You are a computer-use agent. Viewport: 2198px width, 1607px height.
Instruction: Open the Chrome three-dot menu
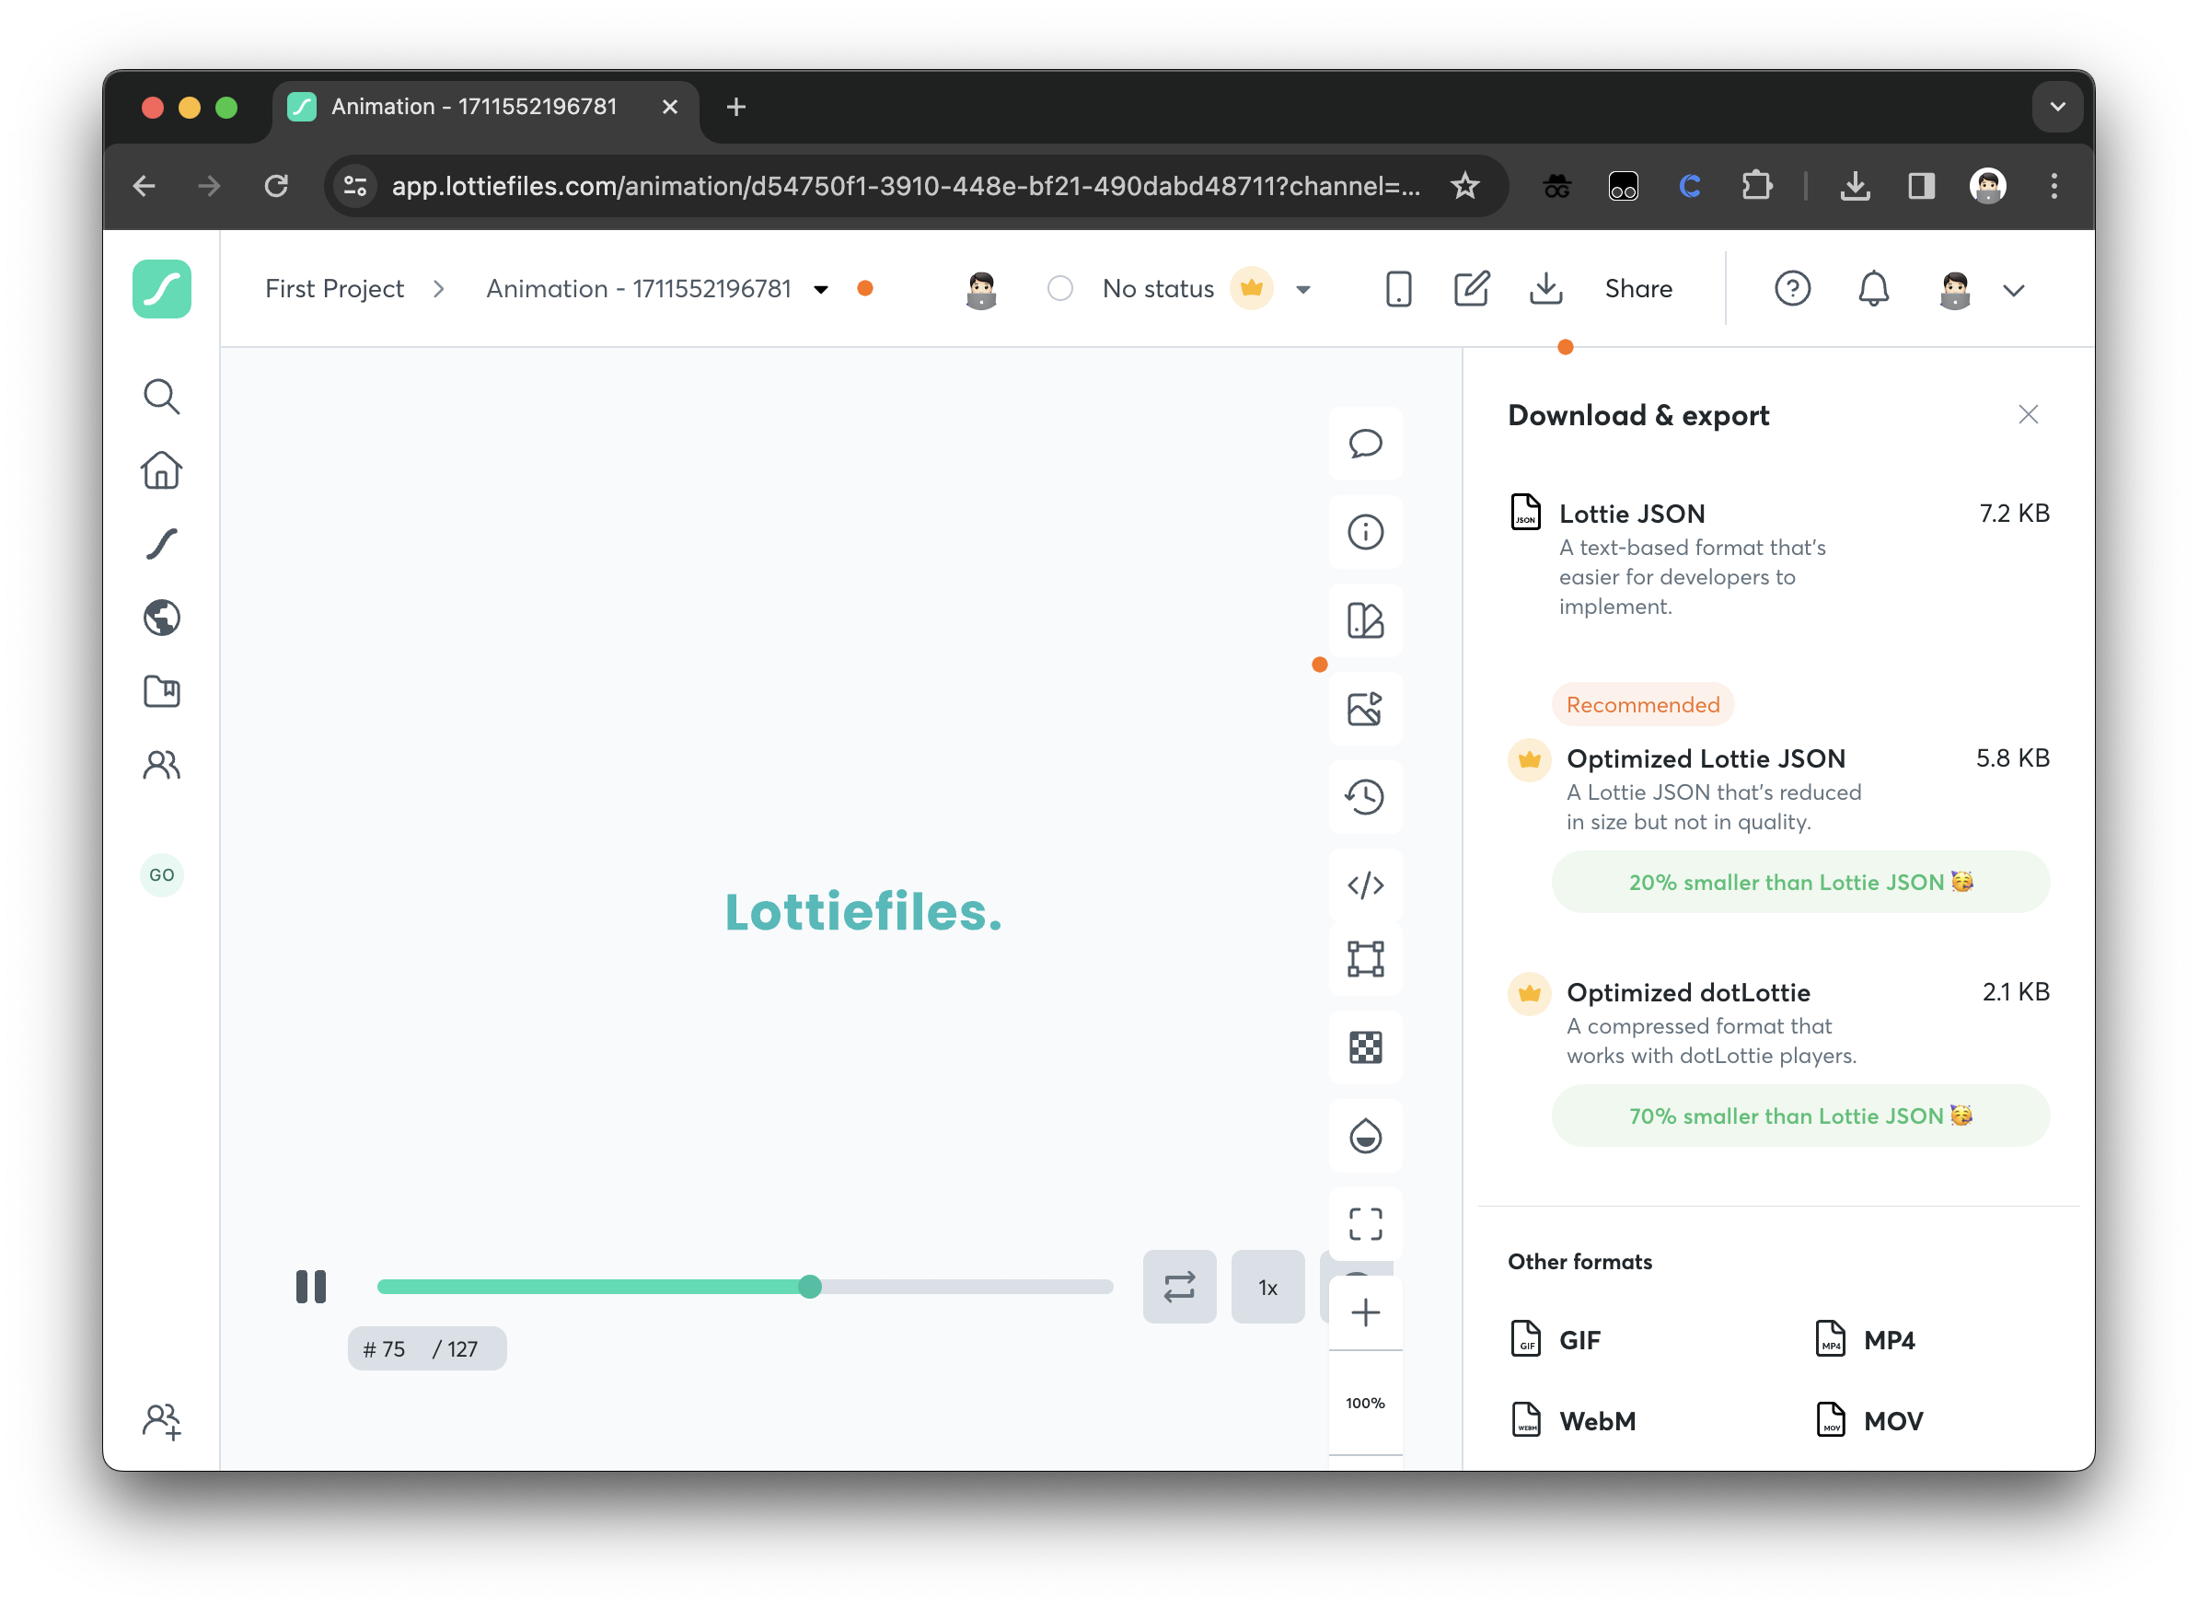[2054, 186]
